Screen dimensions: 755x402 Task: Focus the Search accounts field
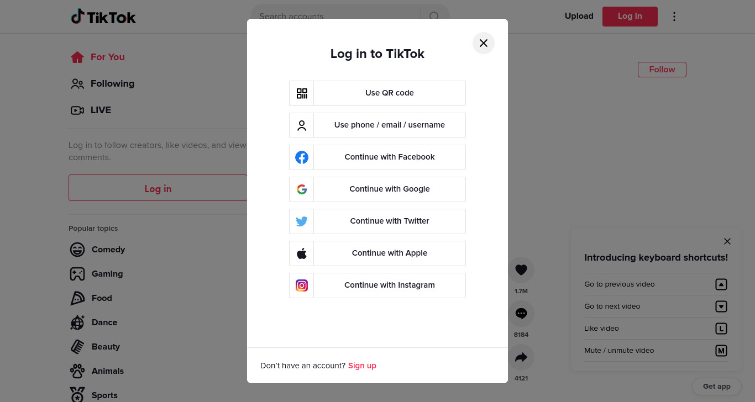point(337,17)
